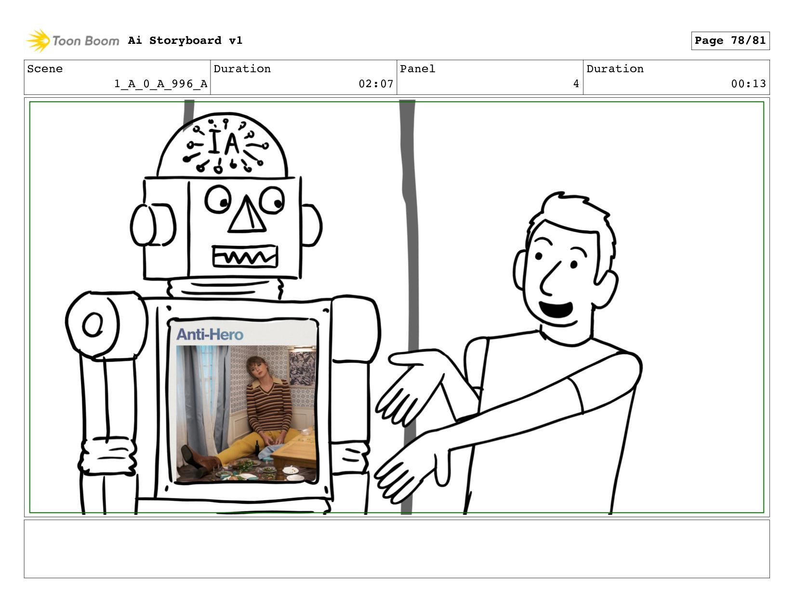
Task: Click the 'IA' lettering on robot's dome
Action: (225, 143)
